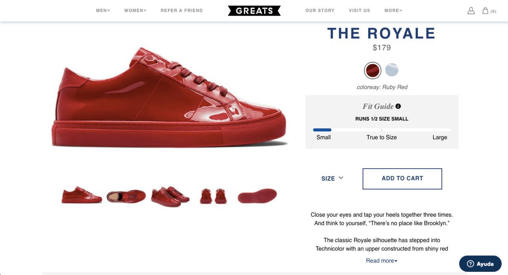Image resolution: width=508 pixels, height=275 pixels.
Task: Show the top-view shoe thumbnail
Action: (126, 196)
